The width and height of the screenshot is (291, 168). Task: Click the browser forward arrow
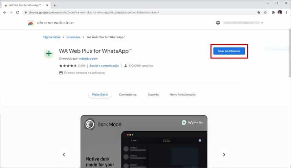click(x=11, y=13)
